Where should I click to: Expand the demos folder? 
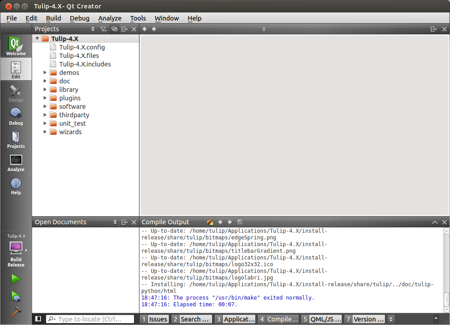(x=45, y=73)
